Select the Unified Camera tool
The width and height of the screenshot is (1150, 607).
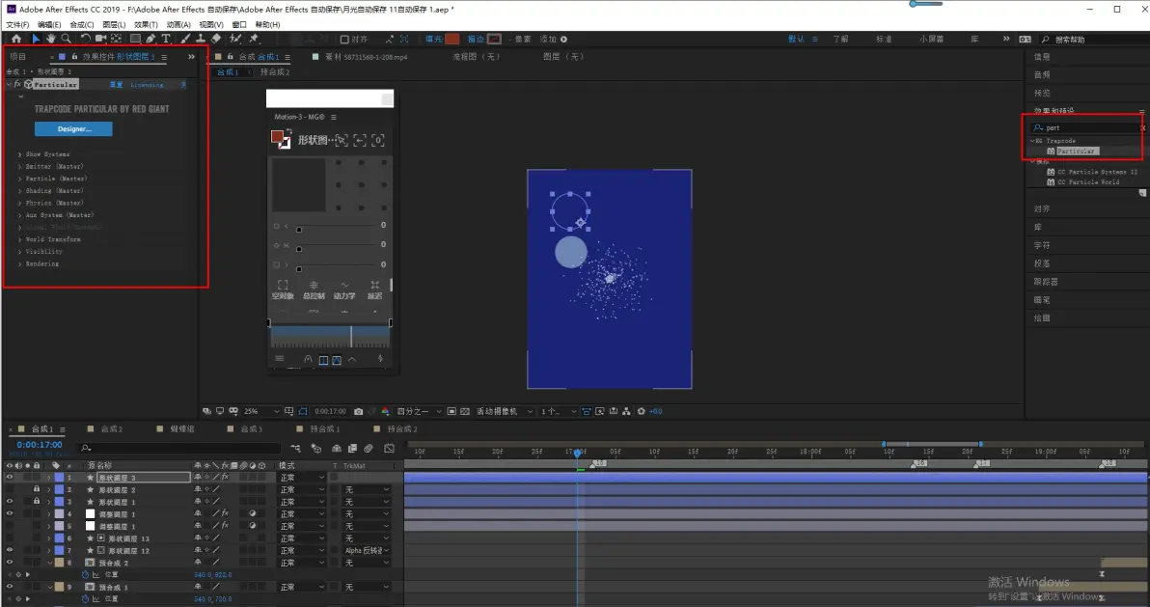tap(100, 39)
